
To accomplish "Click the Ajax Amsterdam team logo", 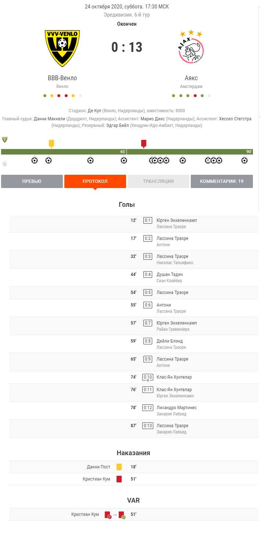I will pos(191,48).
